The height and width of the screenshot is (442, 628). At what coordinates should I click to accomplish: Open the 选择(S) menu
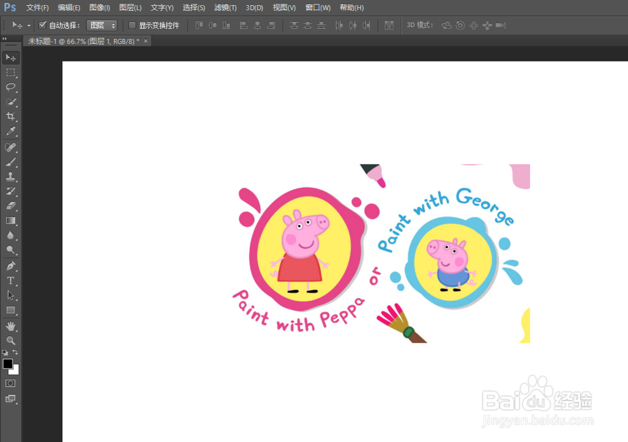pyautogui.click(x=193, y=8)
